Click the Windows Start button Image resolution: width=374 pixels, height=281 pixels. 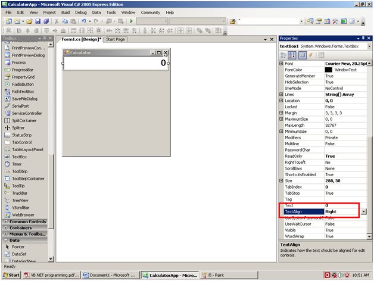pyautogui.click(x=11, y=275)
